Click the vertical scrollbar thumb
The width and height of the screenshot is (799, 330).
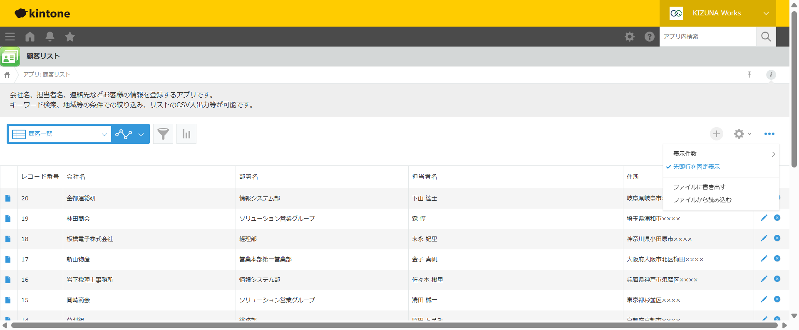tap(794, 89)
